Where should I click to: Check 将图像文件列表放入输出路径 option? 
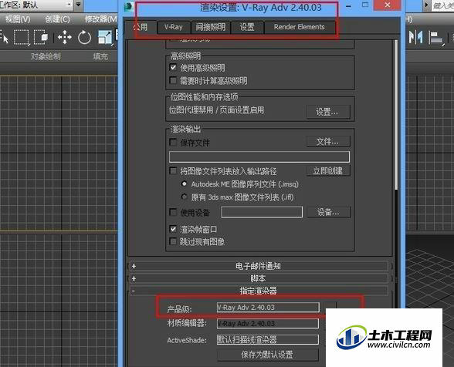(x=173, y=170)
